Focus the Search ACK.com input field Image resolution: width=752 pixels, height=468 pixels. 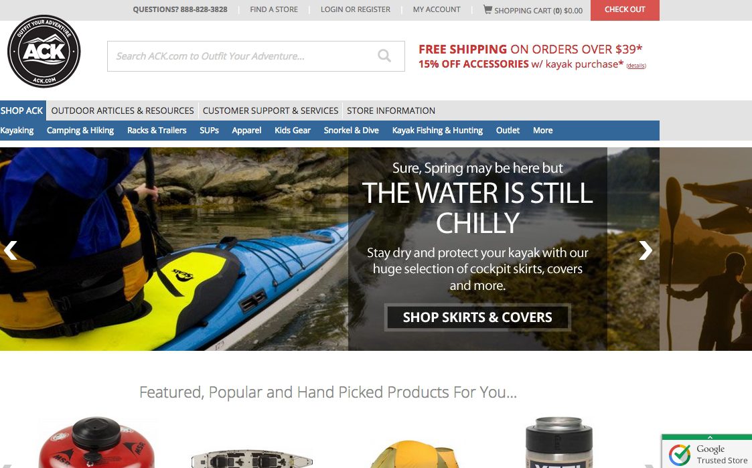[242, 56]
